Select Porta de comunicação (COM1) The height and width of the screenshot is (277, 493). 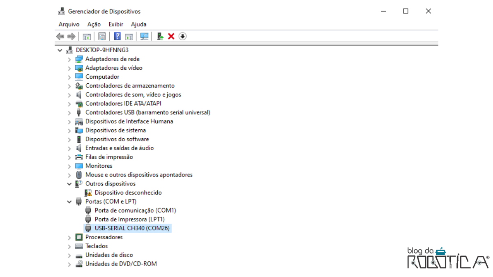136,210
